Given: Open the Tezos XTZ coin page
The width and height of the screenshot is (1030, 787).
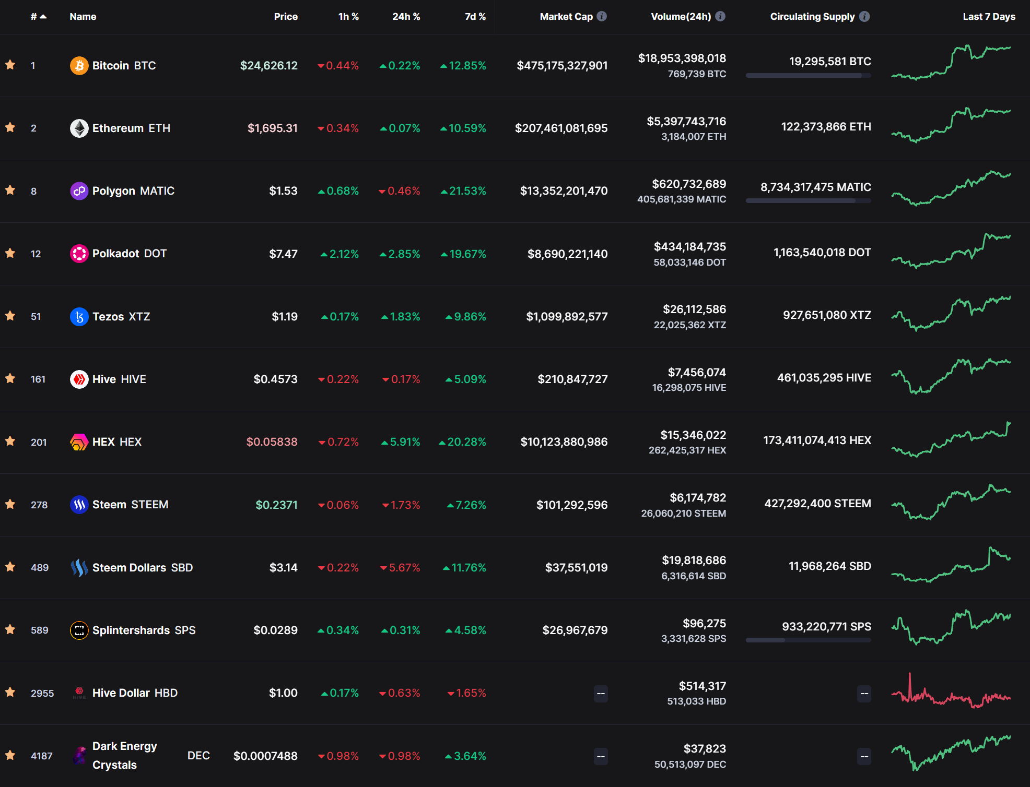Looking at the screenshot, I should tap(121, 317).
